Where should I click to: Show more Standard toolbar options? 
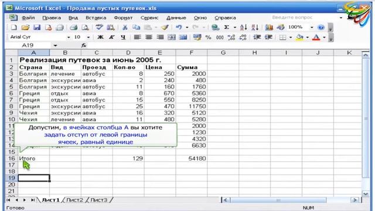pos(330,28)
